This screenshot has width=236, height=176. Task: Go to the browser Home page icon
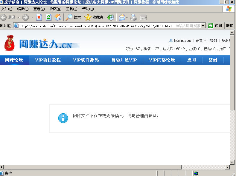(x=58, y=17)
